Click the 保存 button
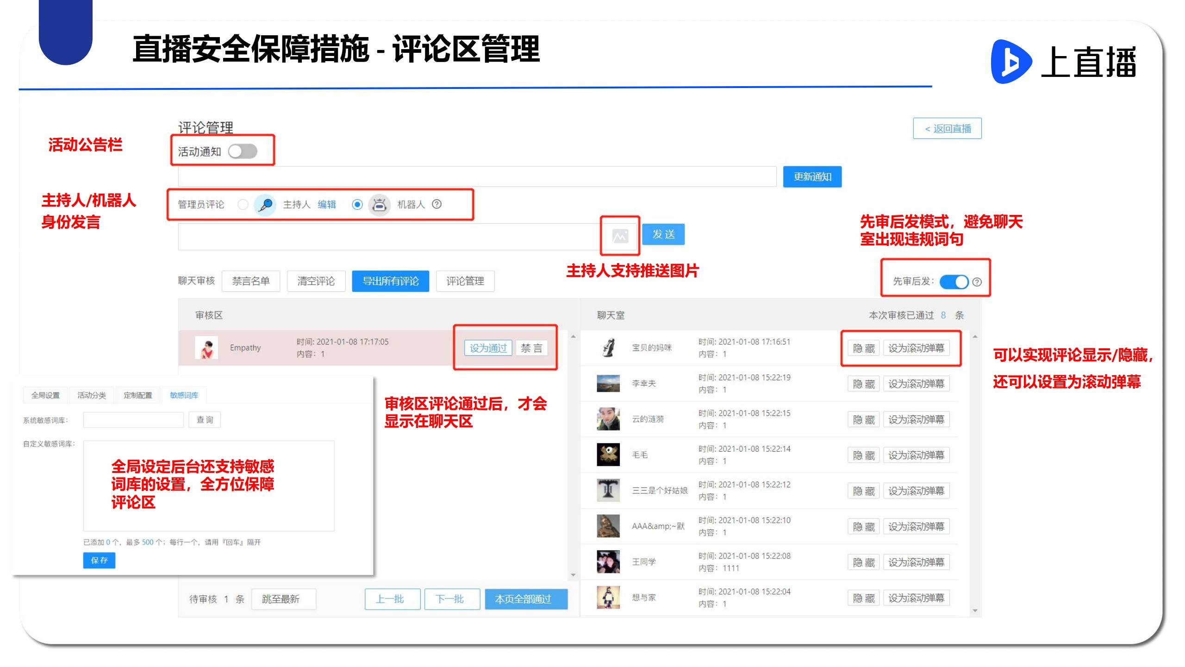 point(99,560)
